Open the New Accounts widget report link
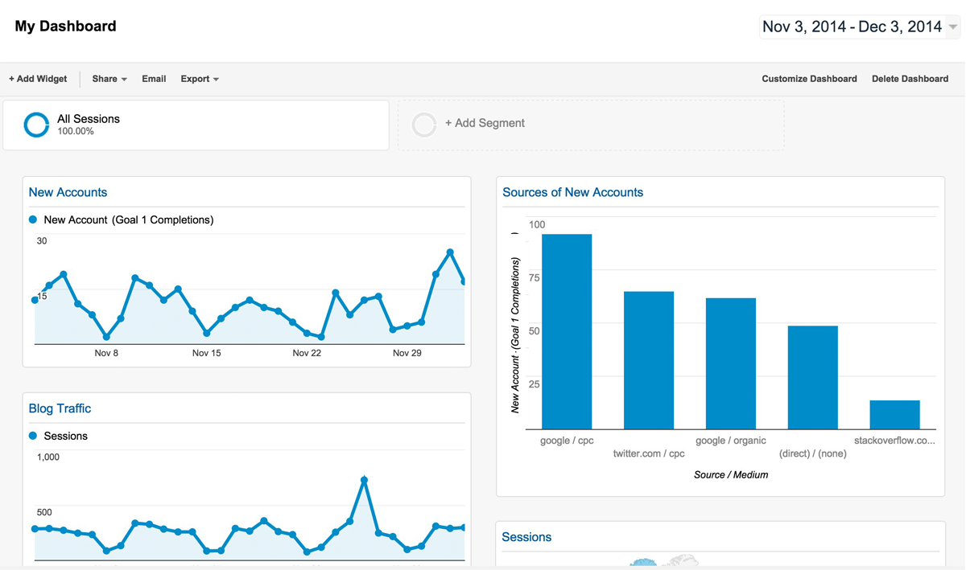 point(68,192)
